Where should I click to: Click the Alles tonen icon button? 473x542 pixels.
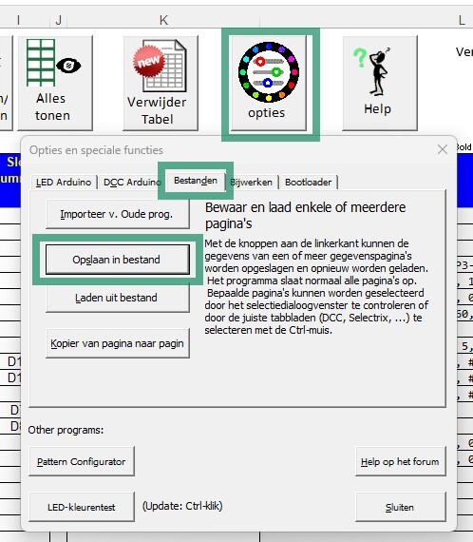point(55,83)
